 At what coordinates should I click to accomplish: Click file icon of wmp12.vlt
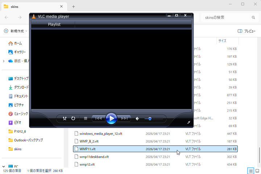[76, 164]
